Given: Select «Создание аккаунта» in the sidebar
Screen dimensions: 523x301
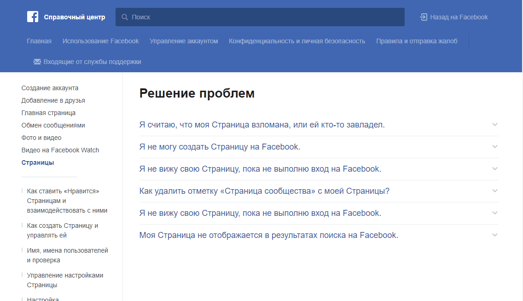Looking at the screenshot, I should pos(50,88).
